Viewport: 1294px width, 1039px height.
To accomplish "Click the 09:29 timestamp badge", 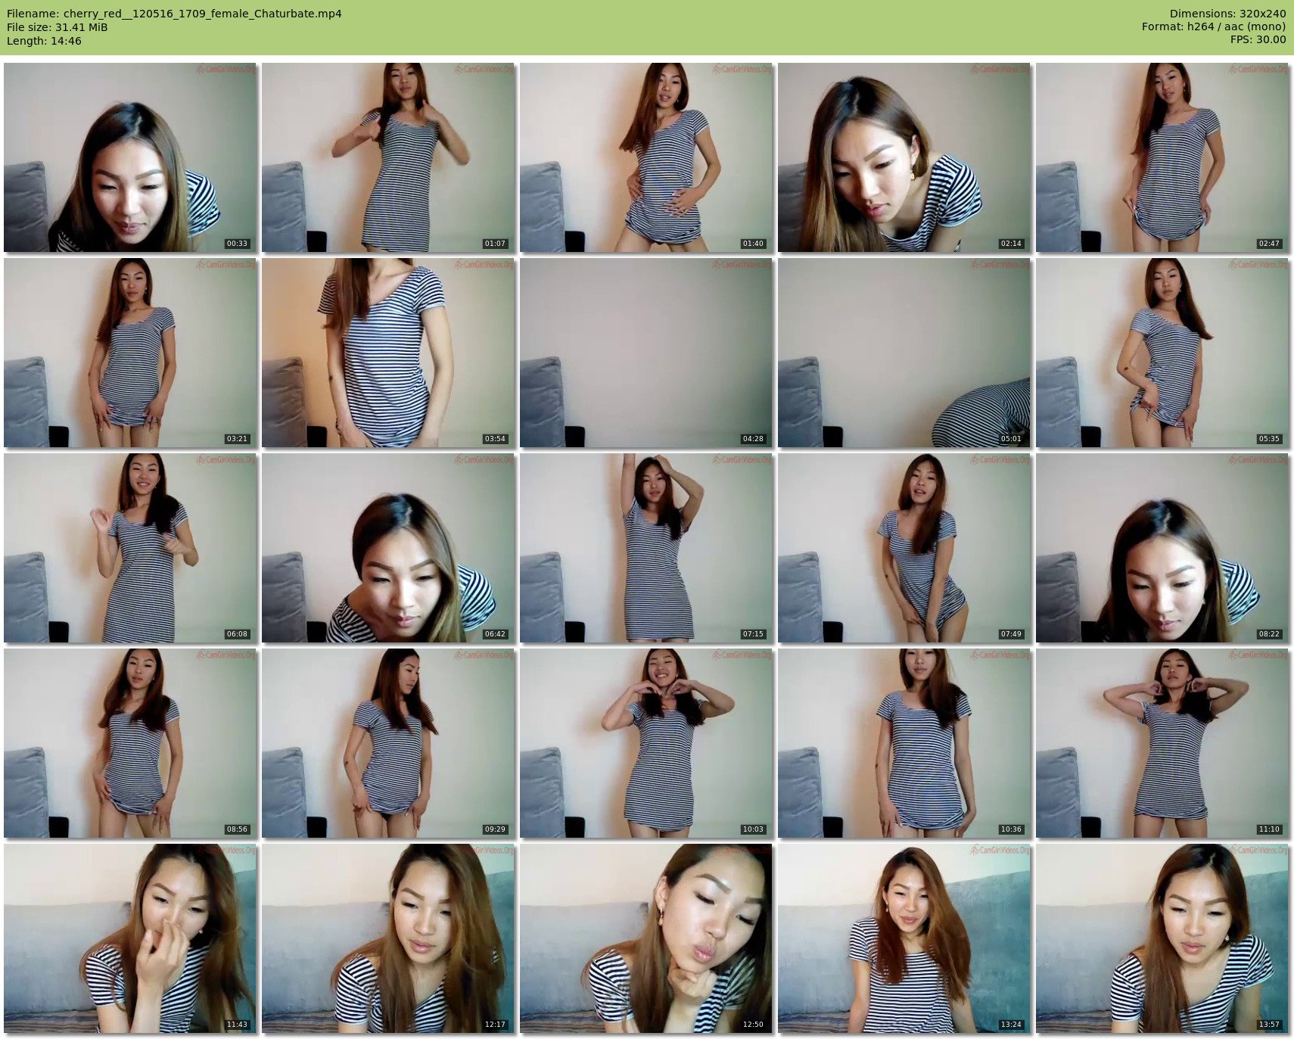I will click(x=495, y=829).
